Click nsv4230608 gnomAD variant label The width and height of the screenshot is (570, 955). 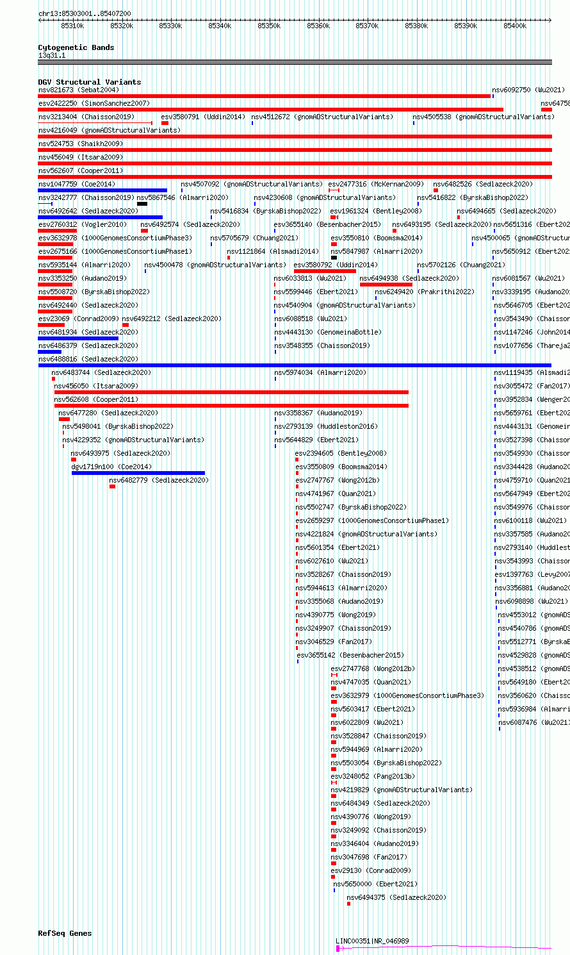(x=325, y=197)
